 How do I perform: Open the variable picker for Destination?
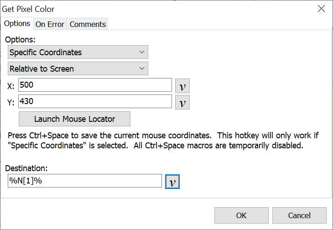(x=172, y=182)
